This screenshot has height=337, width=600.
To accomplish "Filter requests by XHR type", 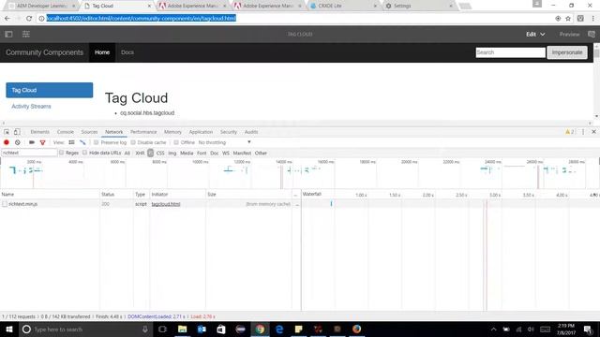I will 140,154.
